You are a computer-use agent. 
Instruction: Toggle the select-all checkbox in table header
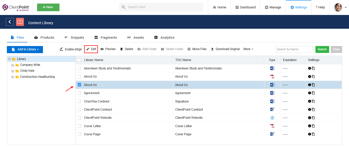(80, 60)
